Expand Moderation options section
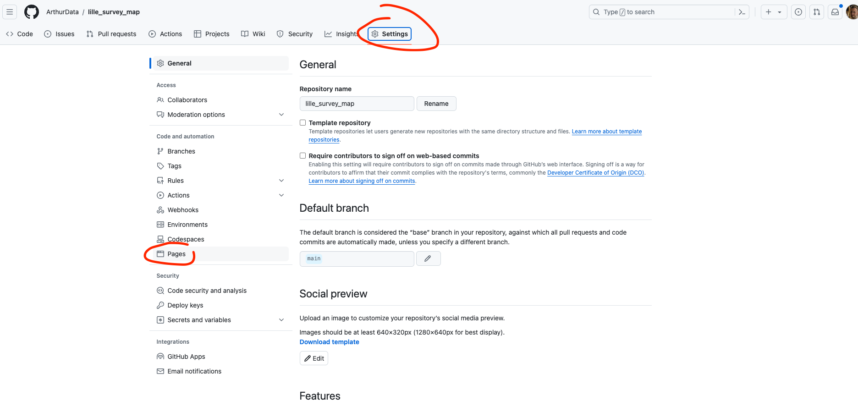The width and height of the screenshot is (858, 401). 281,115
